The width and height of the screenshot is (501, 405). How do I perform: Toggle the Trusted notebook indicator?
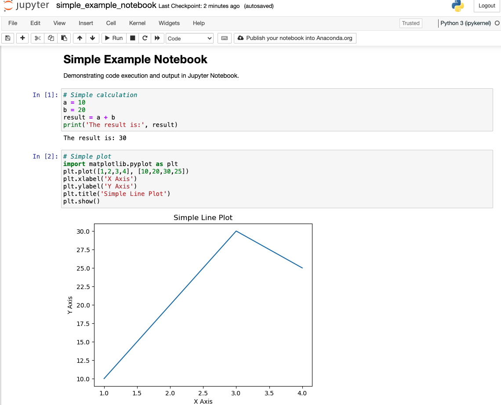[x=410, y=23]
